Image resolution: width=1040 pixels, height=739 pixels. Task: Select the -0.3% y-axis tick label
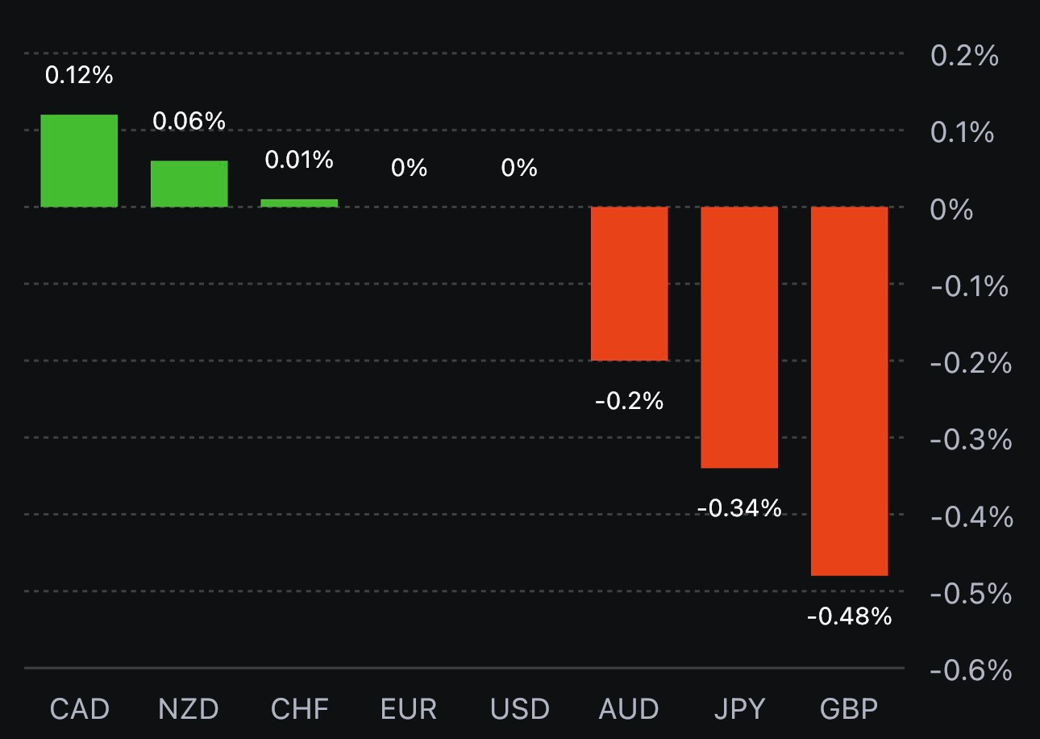pos(971,440)
